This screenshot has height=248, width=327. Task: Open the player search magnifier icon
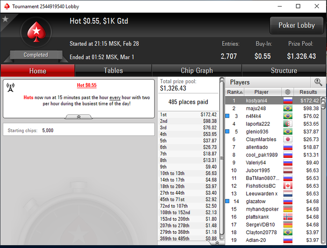coord(318,82)
